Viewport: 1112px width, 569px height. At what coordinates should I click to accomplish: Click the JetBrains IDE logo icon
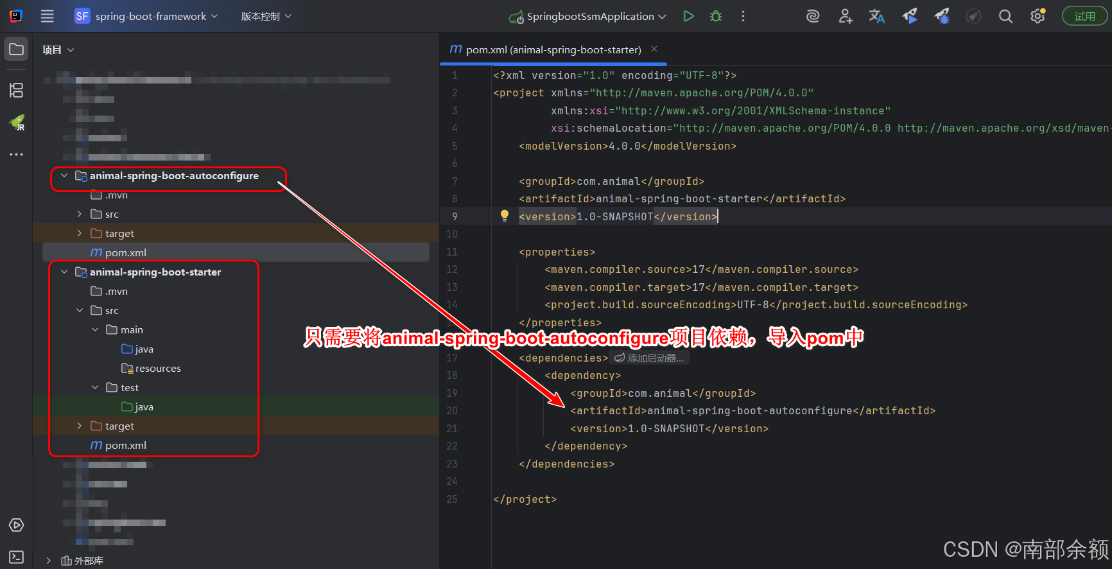point(16,16)
